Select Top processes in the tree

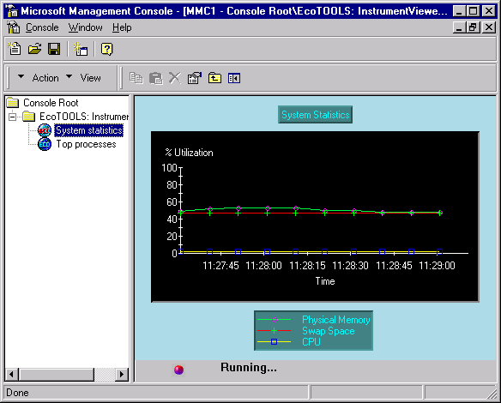(86, 144)
